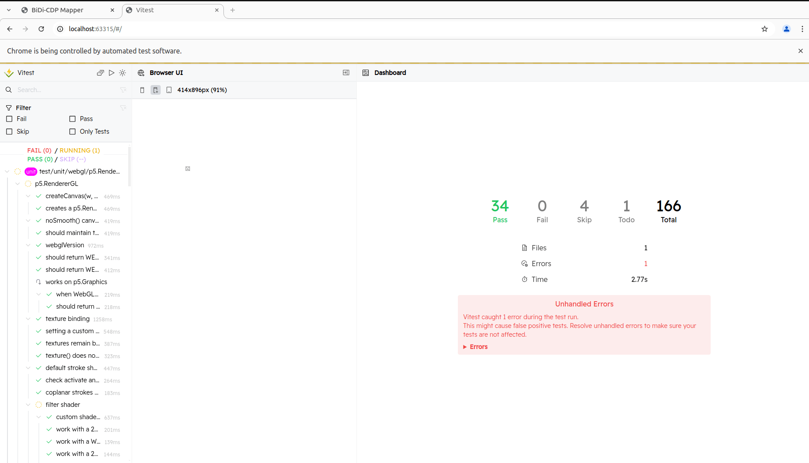Select the Vitest browser tab
Image resolution: width=809 pixels, height=463 pixels.
click(173, 10)
